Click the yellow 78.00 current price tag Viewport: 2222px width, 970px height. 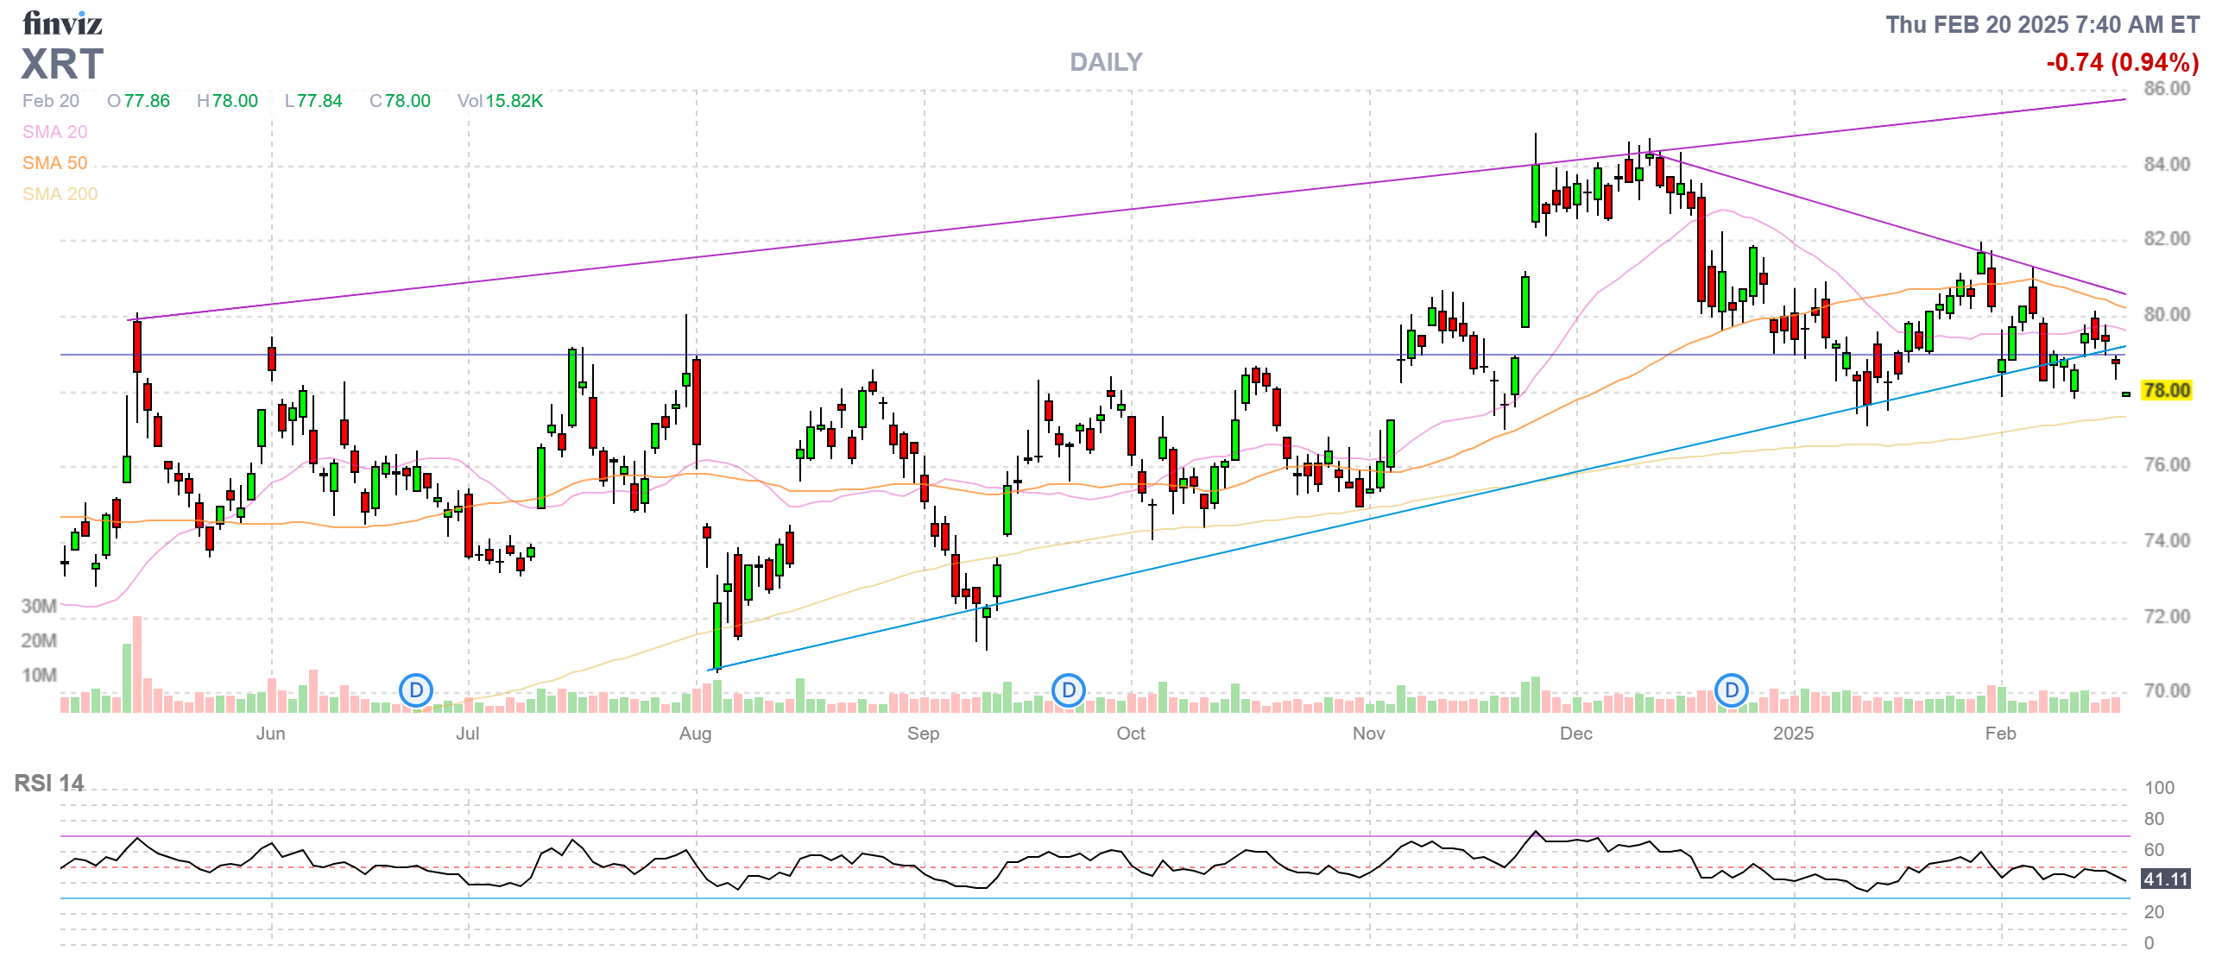[2166, 391]
